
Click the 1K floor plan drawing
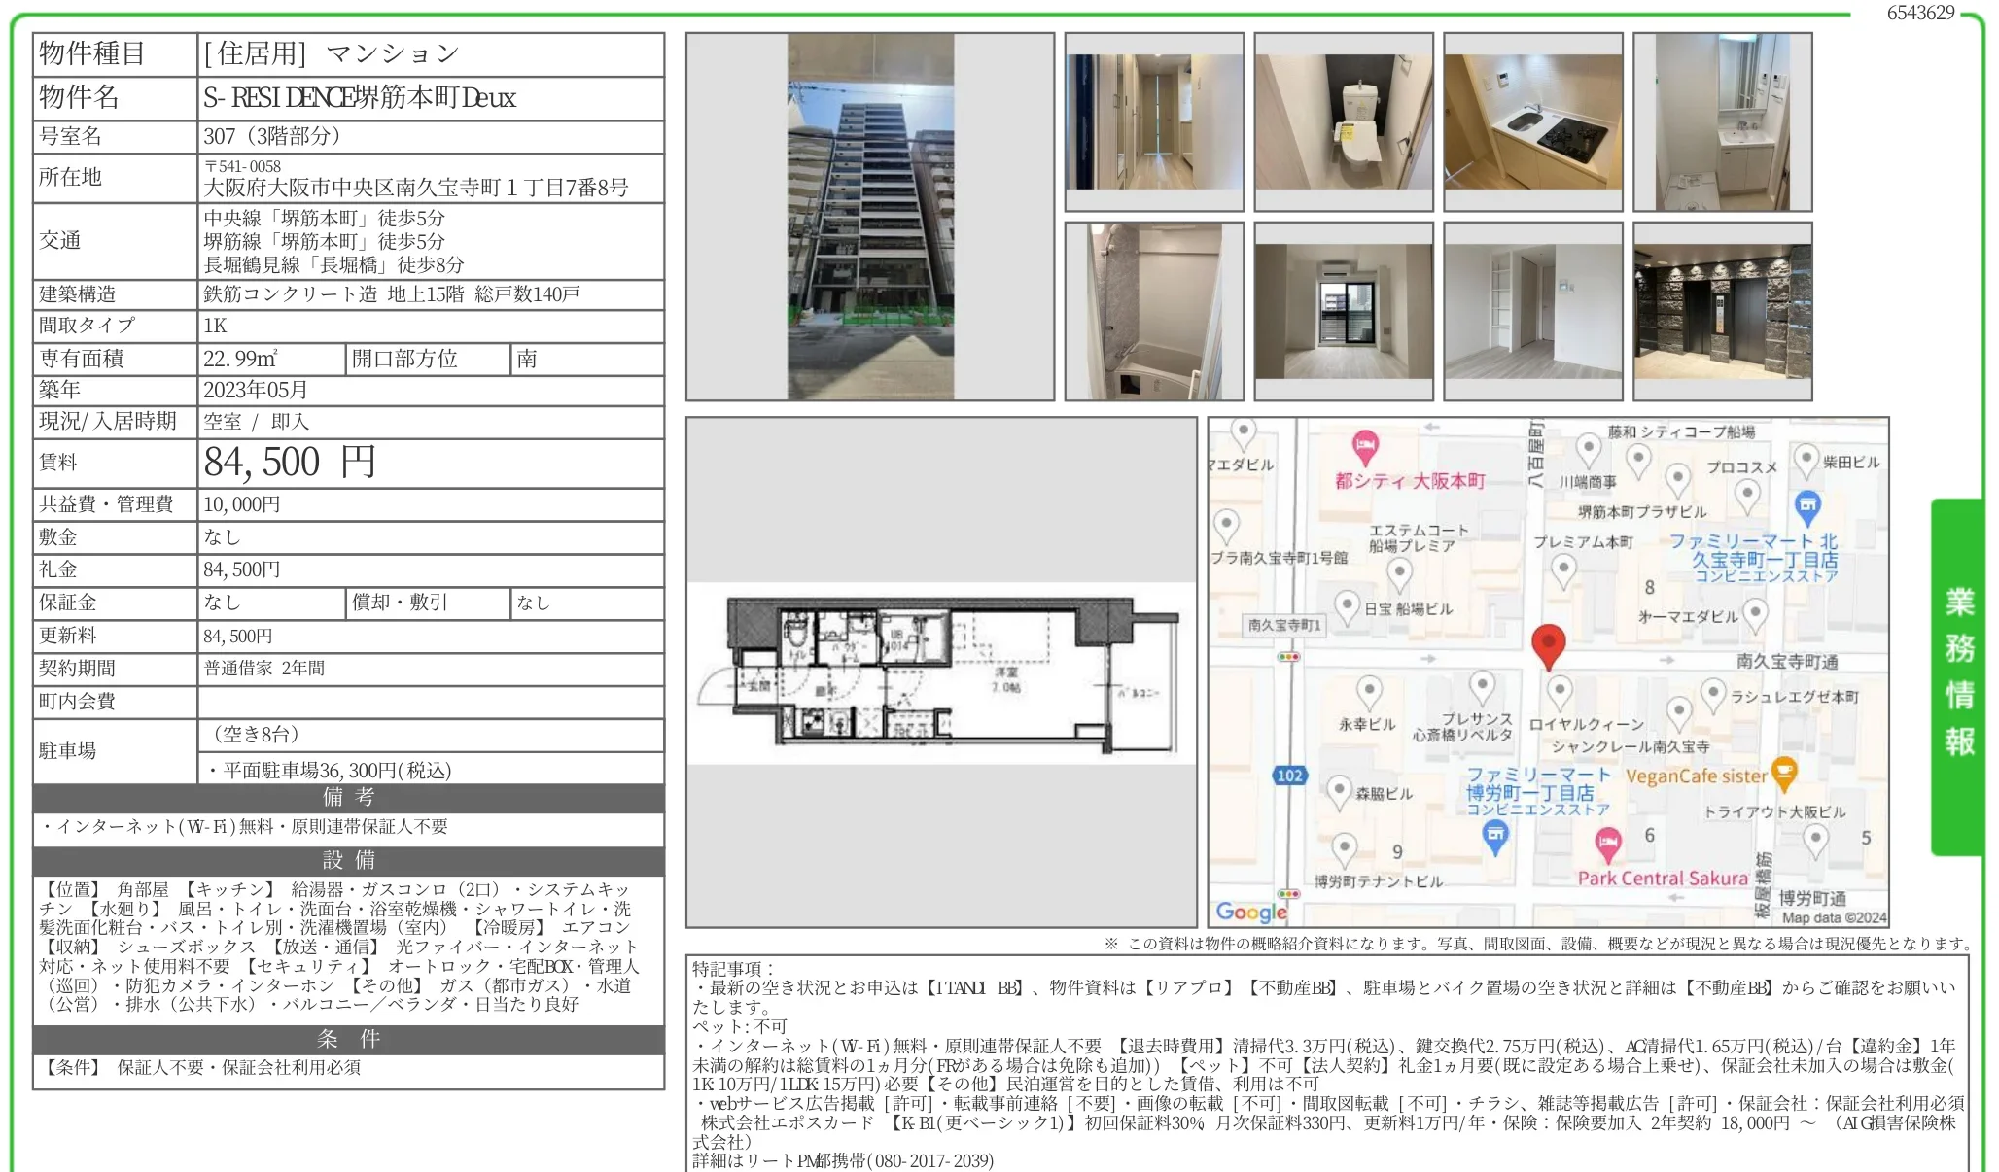[941, 673]
